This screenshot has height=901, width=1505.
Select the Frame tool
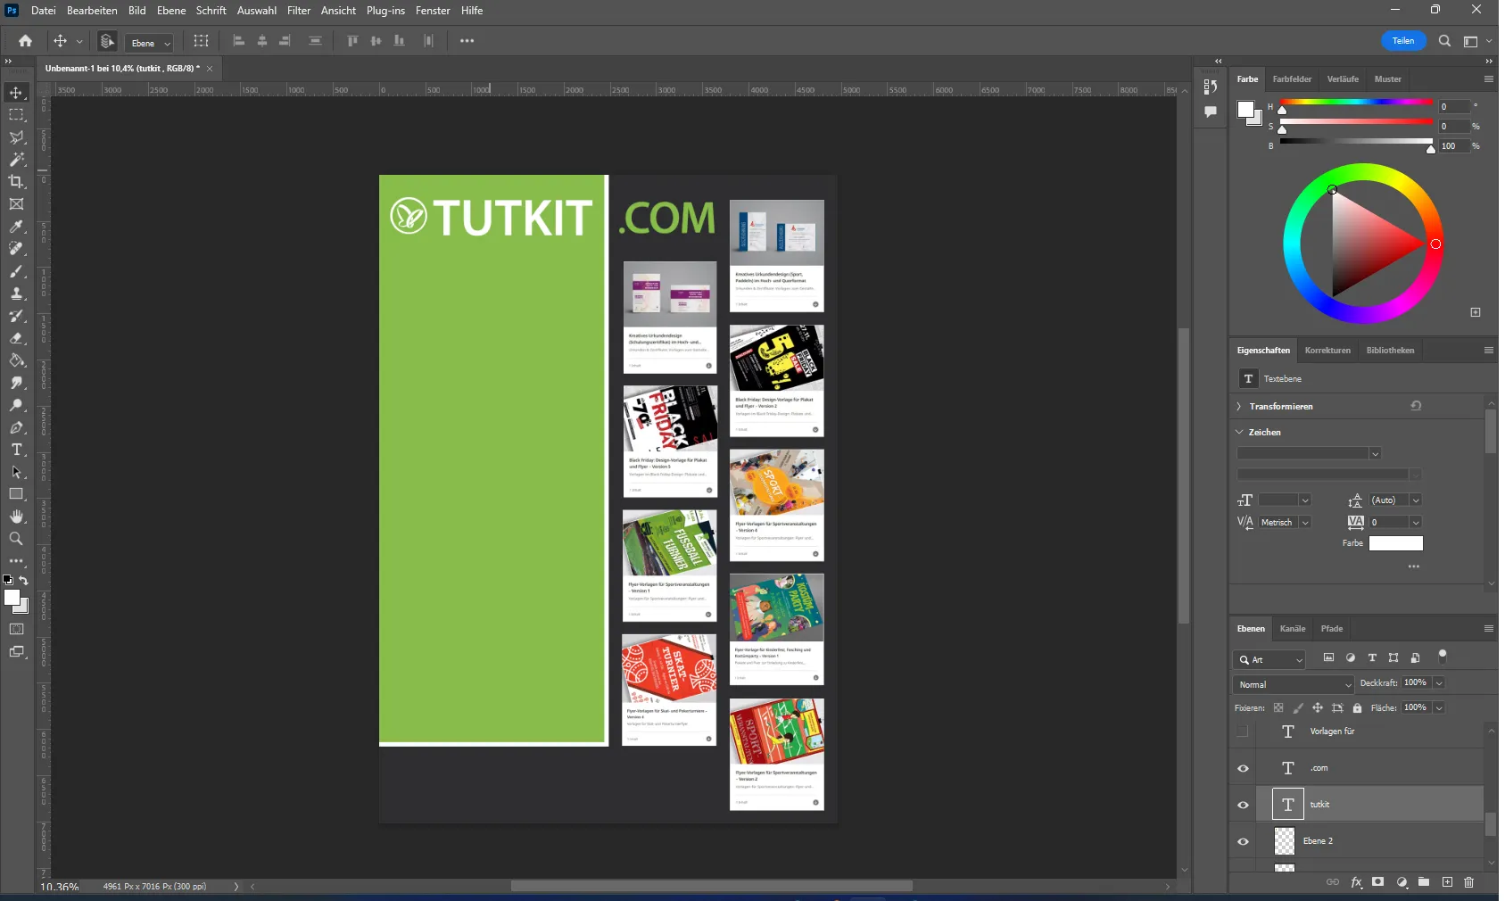16,204
